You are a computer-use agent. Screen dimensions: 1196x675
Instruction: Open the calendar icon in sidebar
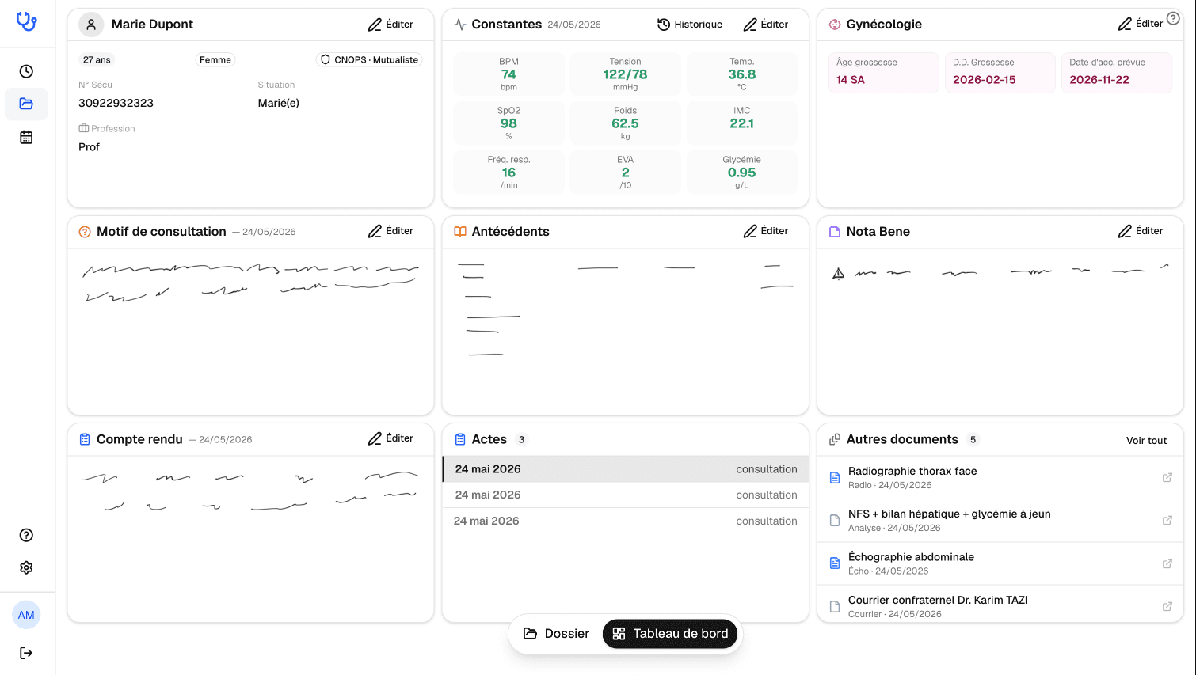(x=26, y=137)
